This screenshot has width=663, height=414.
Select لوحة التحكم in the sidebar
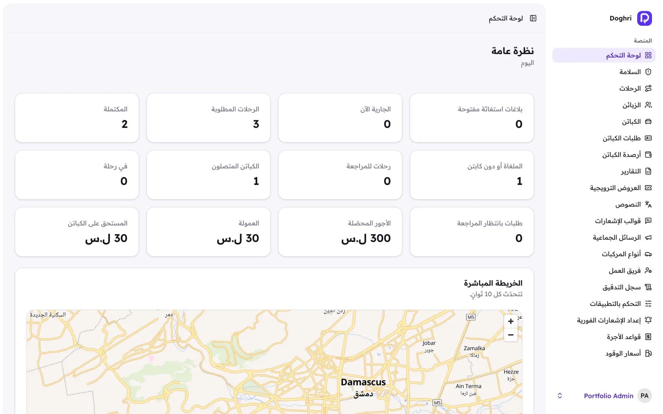(604, 55)
